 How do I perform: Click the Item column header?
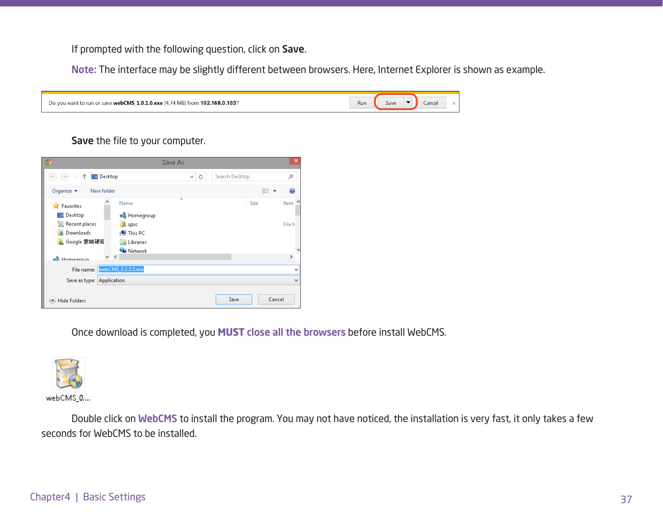288,203
